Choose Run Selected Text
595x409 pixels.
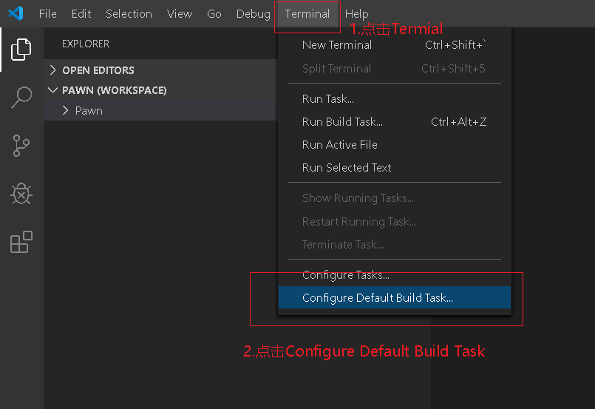pos(394,168)
